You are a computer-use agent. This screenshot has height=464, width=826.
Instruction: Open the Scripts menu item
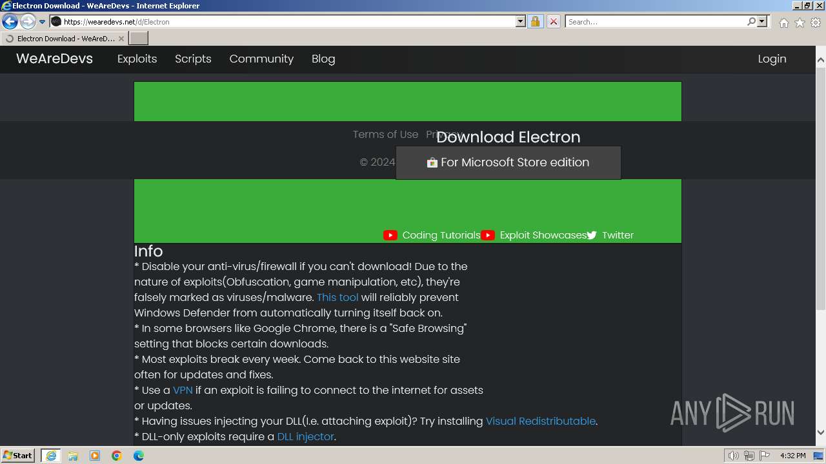point(193,59)
